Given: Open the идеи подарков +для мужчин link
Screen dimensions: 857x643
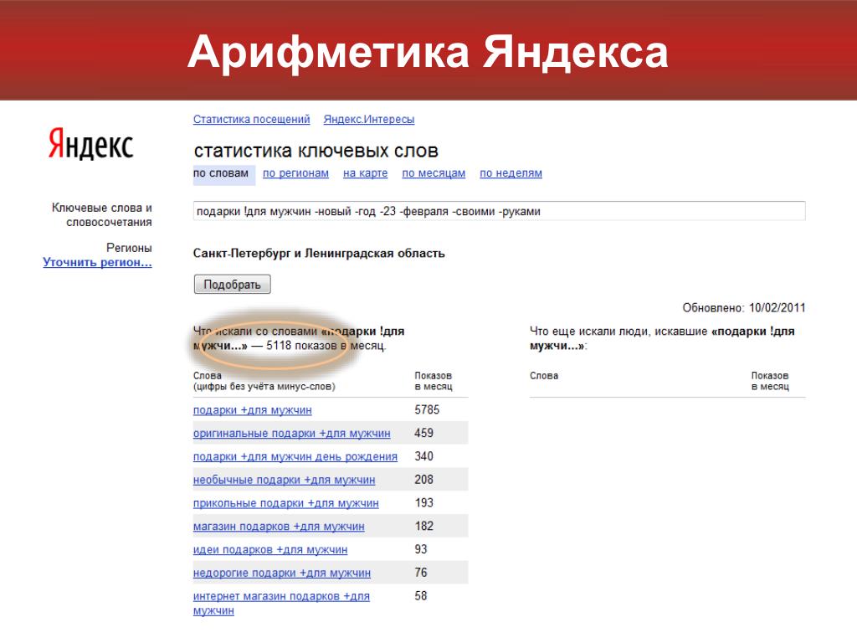Looking at the screenshot, I should point(270,549).
